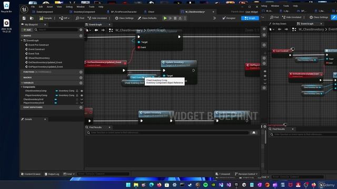Open ChestInventoryComp variable type dropdown

pos(65,91)
